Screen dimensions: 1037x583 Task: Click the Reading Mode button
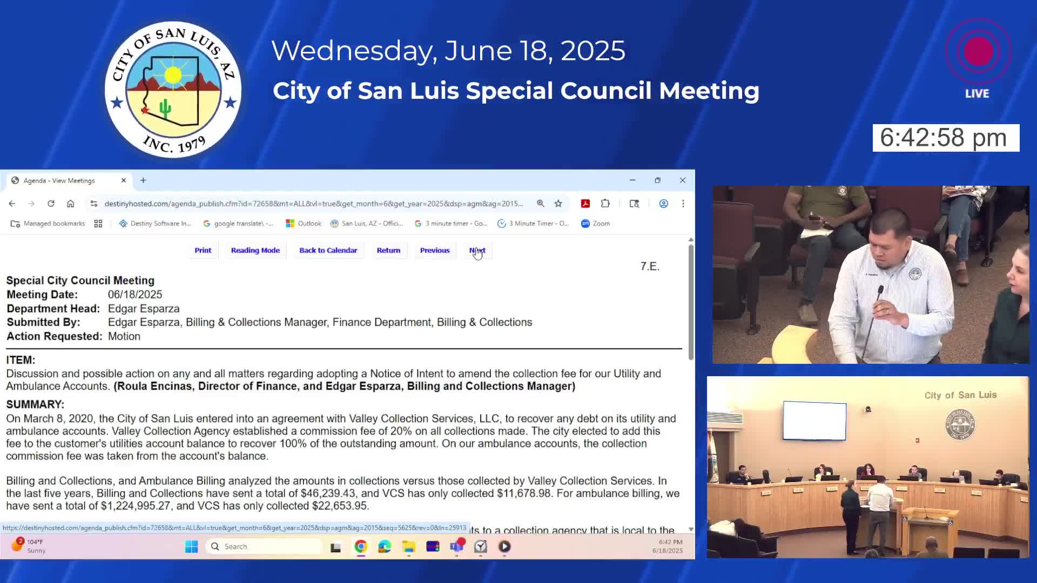tap(255, 250)
